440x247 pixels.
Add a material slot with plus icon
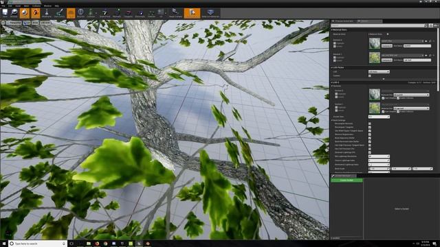(x=388, y=34)
